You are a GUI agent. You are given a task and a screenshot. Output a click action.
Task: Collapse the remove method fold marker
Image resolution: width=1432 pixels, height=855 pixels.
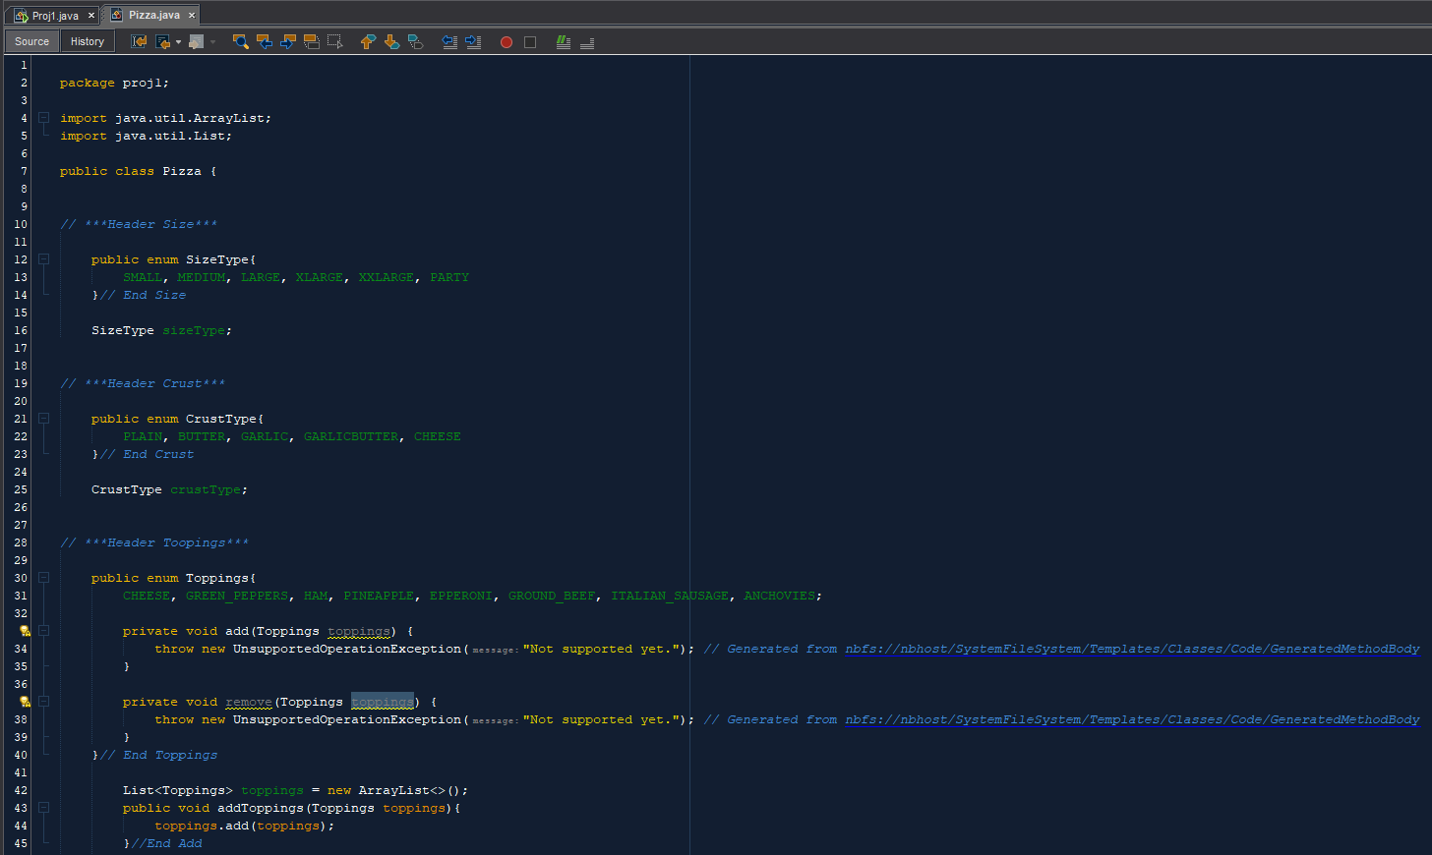[x=43, y=702]
